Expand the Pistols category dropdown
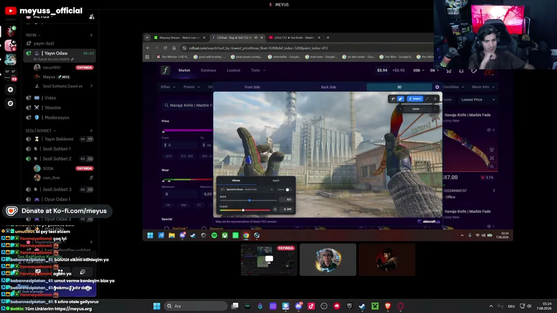557x313 pixels. click(191, 87)
